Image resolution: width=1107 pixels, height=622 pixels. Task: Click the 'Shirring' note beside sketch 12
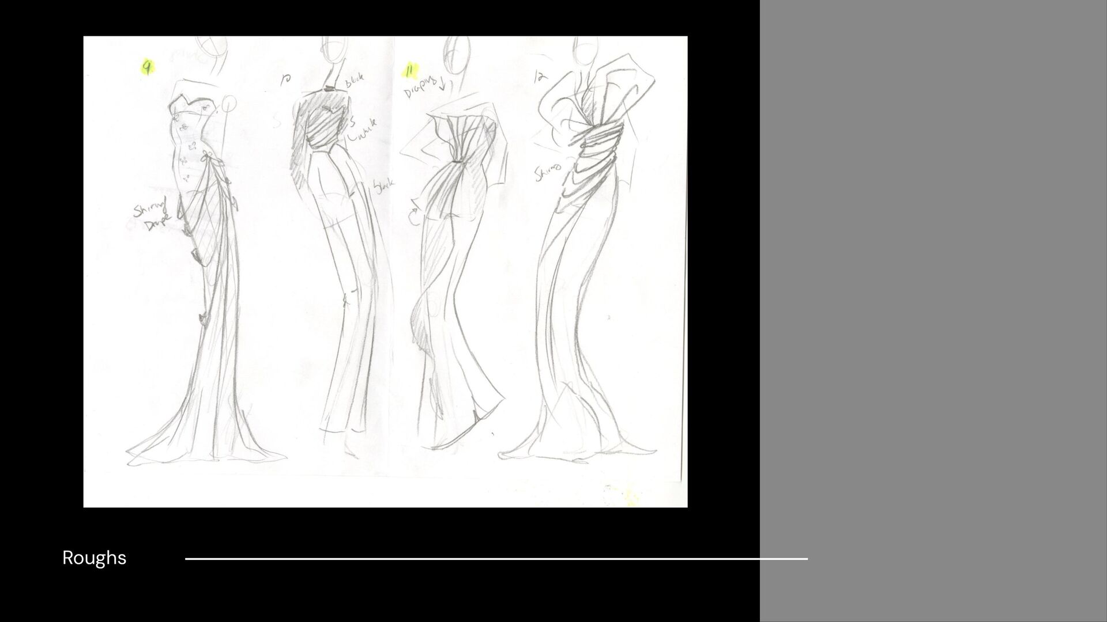coord(548,173)
